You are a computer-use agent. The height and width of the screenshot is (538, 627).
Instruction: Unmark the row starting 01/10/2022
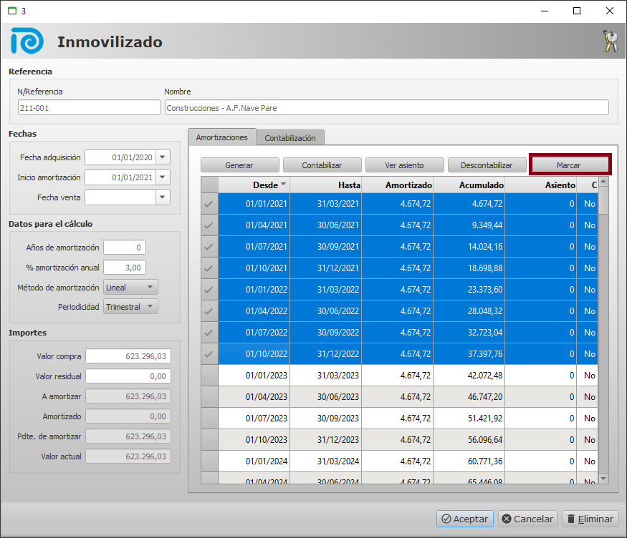(x=209, y=354)
